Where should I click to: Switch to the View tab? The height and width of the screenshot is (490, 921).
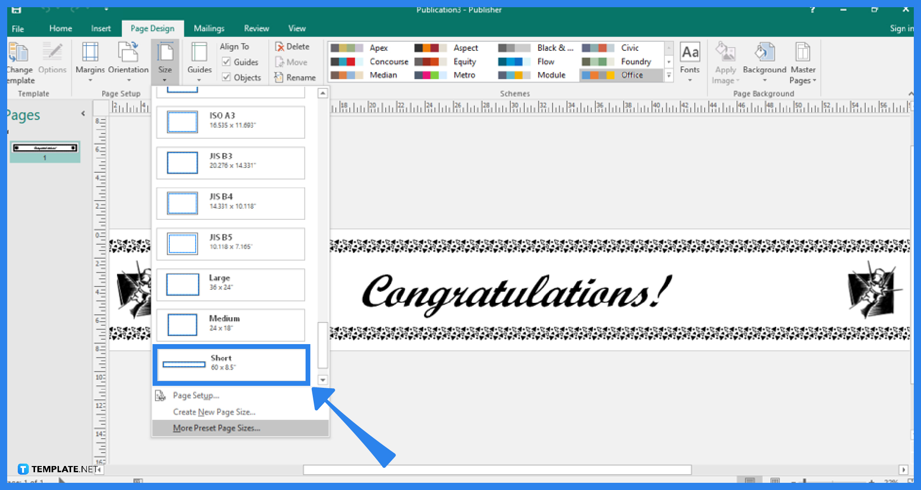point(297,29)
